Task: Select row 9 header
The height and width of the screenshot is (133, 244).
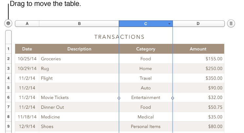Action: coord(9,126)
